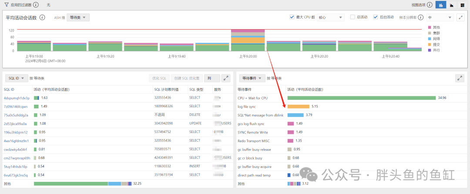
Task: Open SQL ID 4dspumqh1dv3p link
Action: point(17,98)
